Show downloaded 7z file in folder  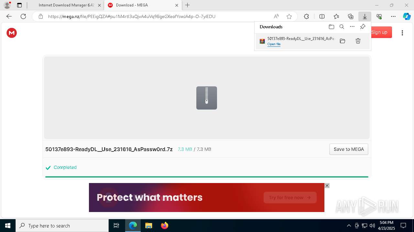pyautogui.click(x=343, y=41)
